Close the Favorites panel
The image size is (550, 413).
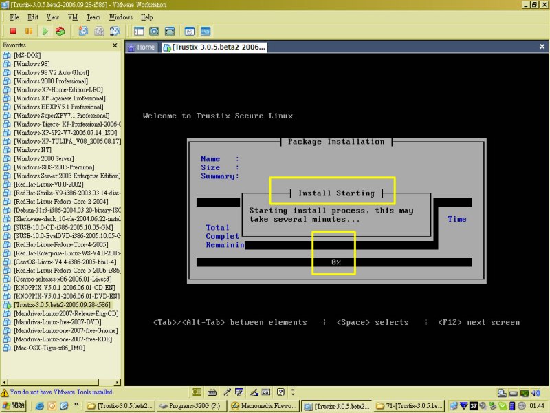[115, 45]
